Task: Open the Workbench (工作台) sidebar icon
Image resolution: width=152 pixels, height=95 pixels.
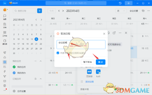Action: 5,34
